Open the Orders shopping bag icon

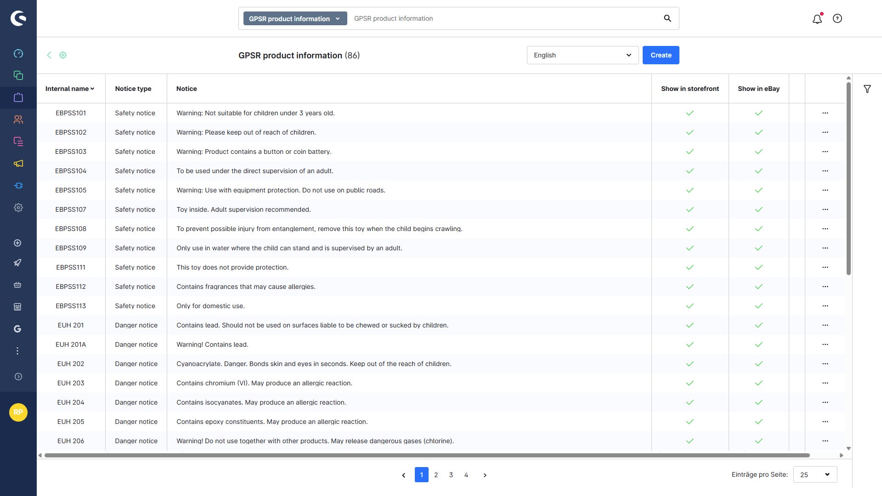(x=18, y=97)
